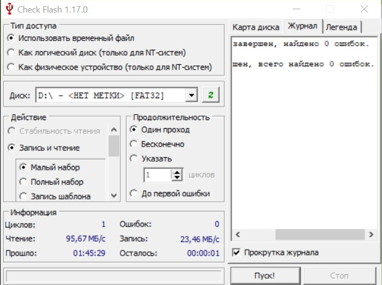The height and width of the screenshot is (285, 382).
Task: Select 'Использовать временный файл' access type
Action: click(x=71, y=38)
